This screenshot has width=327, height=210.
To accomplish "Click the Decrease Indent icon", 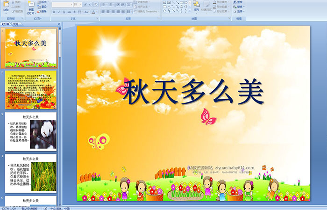I will (118, 5).
